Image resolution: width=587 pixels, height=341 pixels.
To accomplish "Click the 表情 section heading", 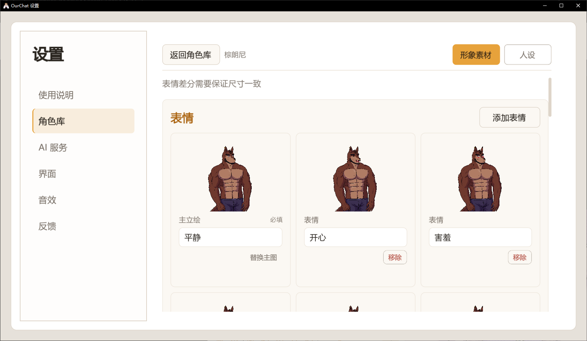I will [182, 118].
